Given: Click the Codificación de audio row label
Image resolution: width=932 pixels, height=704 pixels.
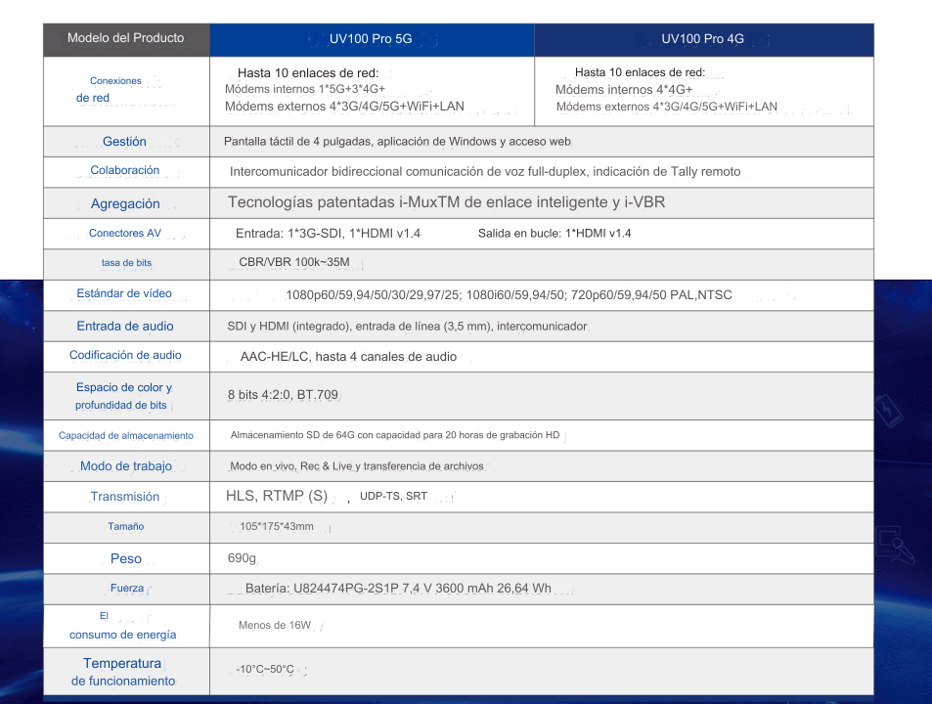Looking at the screenshot, I should pos(125,356).
